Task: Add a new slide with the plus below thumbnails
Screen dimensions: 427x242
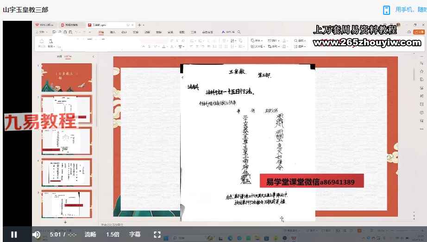Action: click(65, 222)
